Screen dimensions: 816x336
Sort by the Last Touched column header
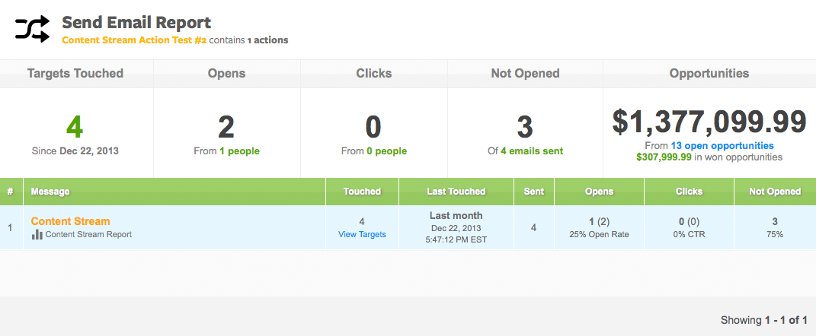[x=456, y=192]
